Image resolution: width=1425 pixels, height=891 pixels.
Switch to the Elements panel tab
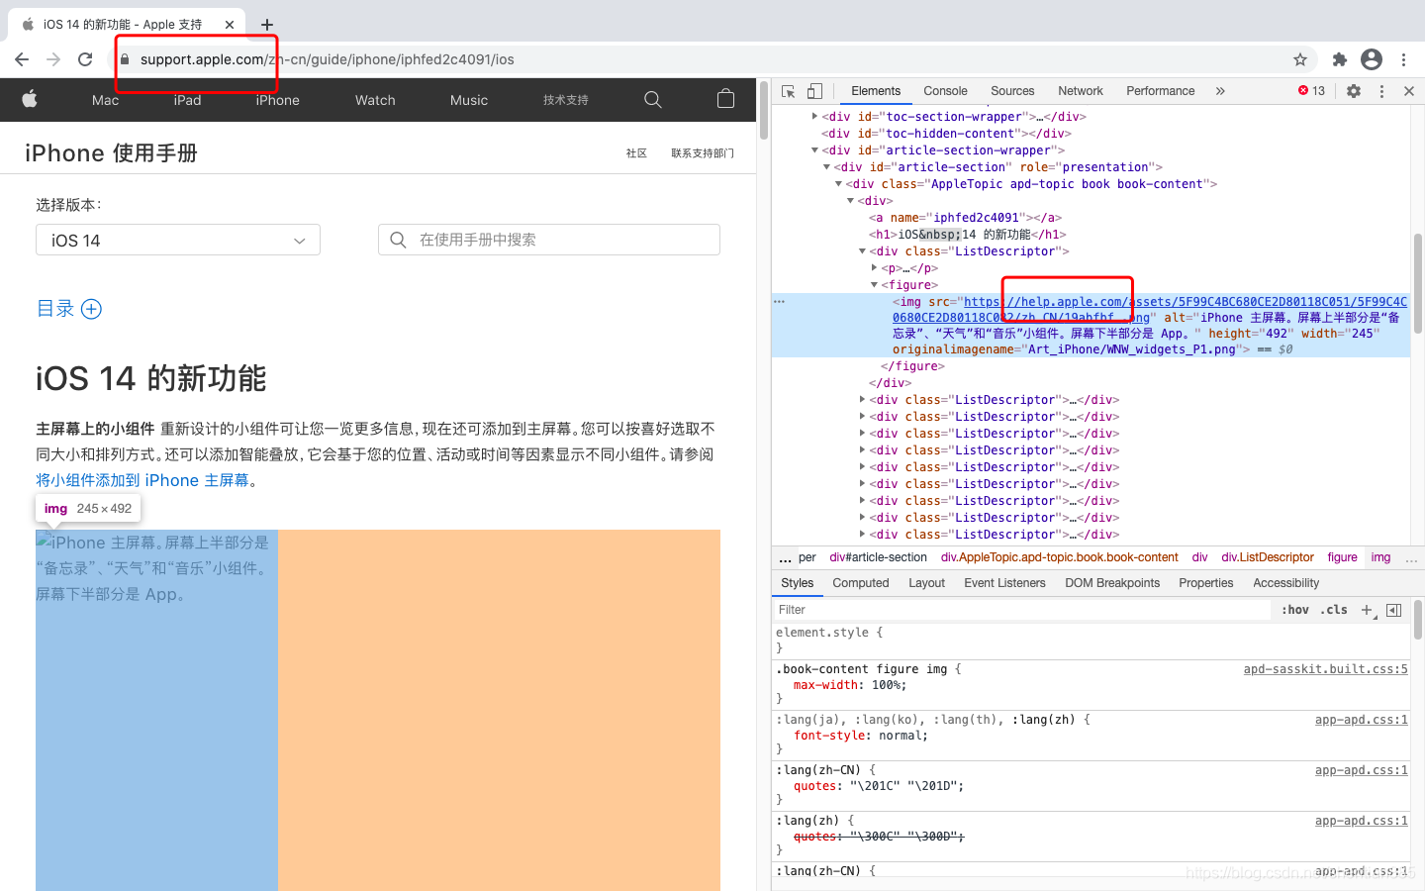[876, 91]
